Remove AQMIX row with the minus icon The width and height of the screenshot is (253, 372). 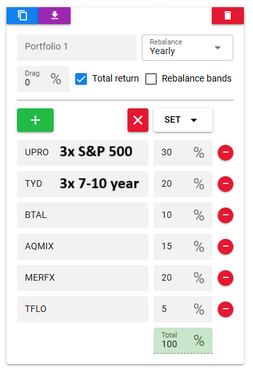pos(226,247)
